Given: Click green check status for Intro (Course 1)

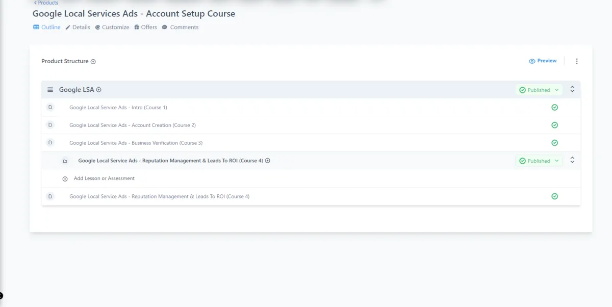Looking at the screenshot, I should point(554,107).
